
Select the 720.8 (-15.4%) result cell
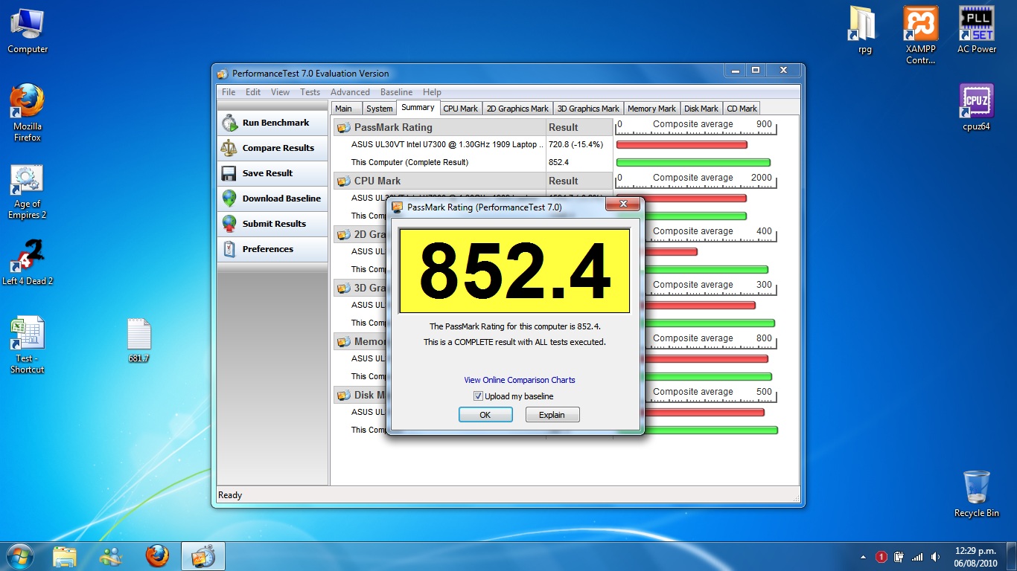576,144
